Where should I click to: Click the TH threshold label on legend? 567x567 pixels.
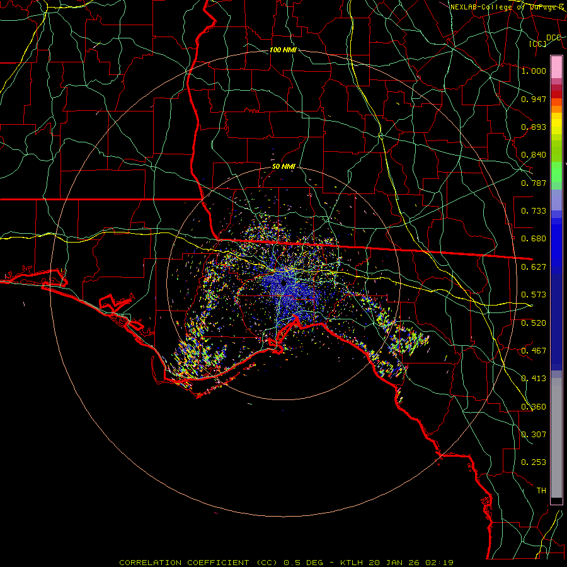pyautogui.click(x=541, y=491)
